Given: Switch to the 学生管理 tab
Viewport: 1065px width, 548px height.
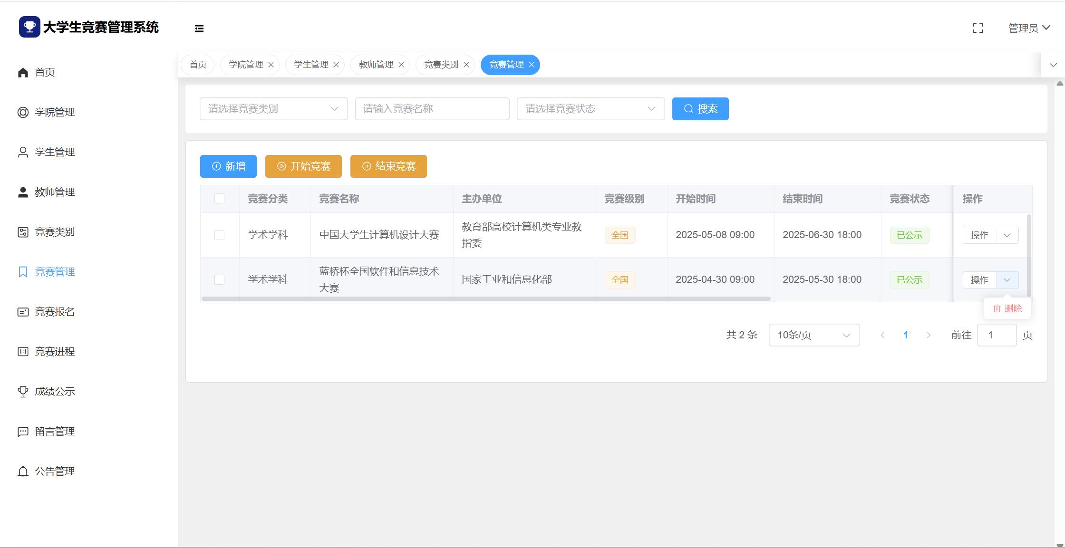Looking at the screenshot, I should point(311,65).
